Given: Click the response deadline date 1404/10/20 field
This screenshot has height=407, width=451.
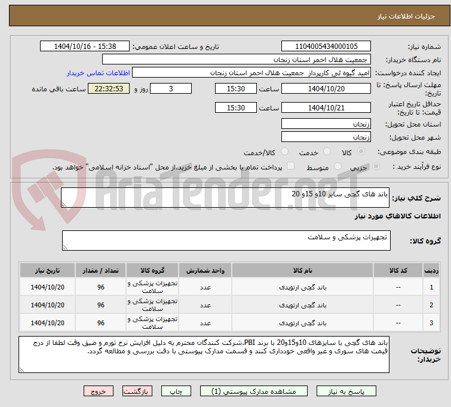Looking at the screenshot, I should [326, 88].
